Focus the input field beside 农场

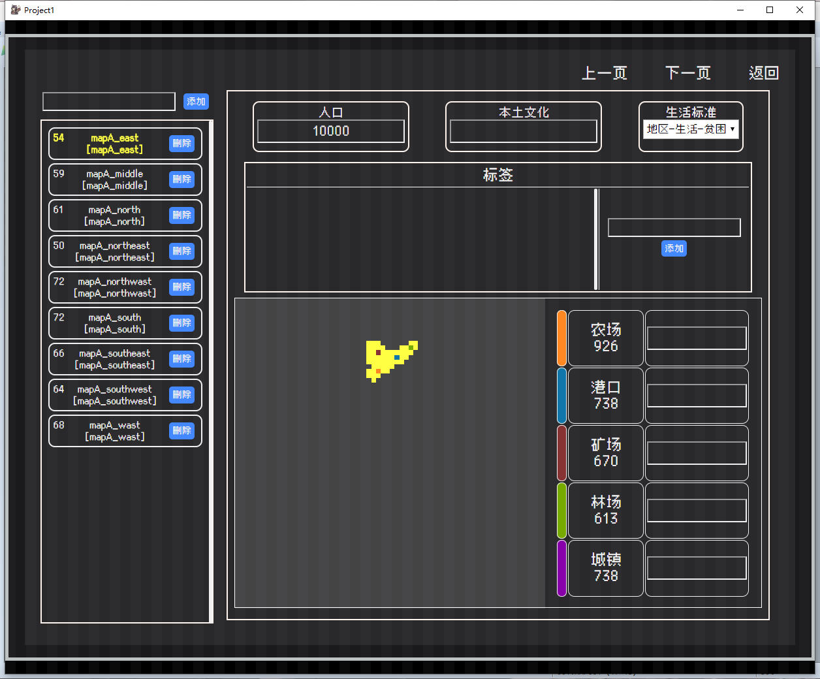(697, 338)
